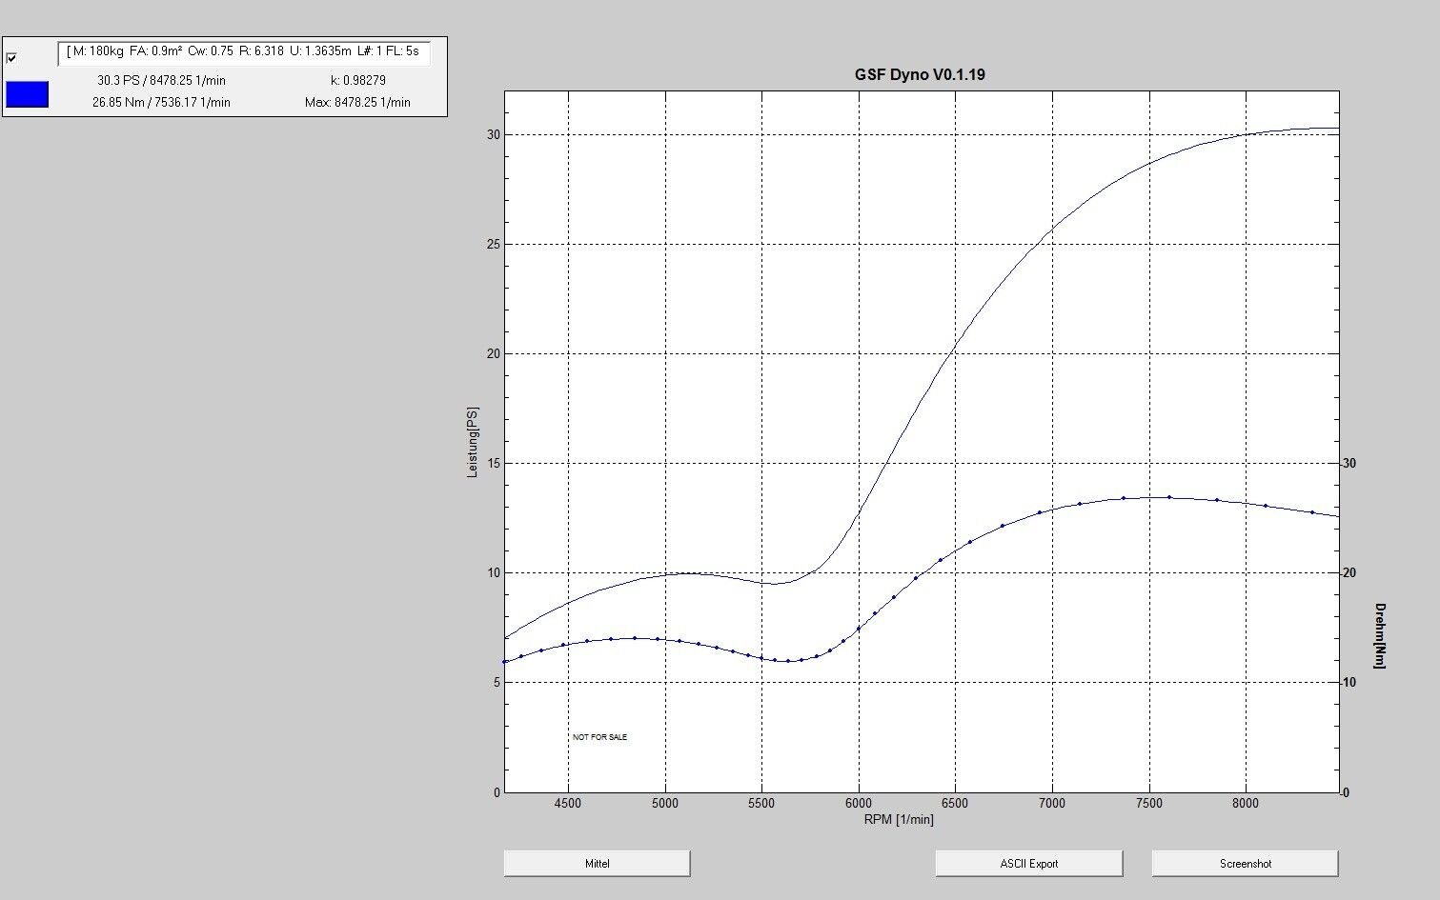The width and height of the screenshot is (1440, 900).
Task: Click the k: 0.98279 correction factor text
Action: coord(357,81)
